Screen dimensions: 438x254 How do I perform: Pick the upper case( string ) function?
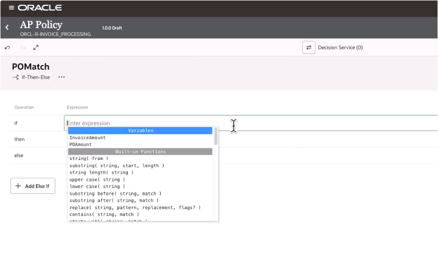tap(97, 179)
